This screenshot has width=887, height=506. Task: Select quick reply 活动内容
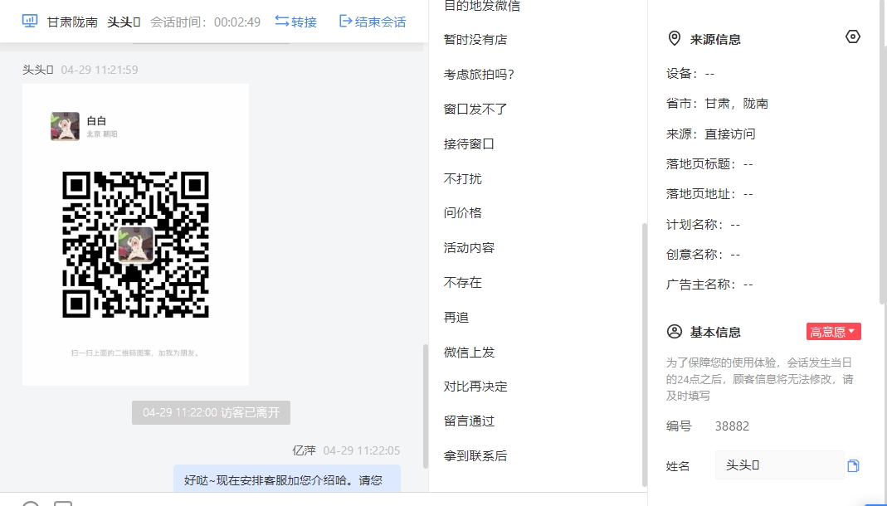click(469, 248)
